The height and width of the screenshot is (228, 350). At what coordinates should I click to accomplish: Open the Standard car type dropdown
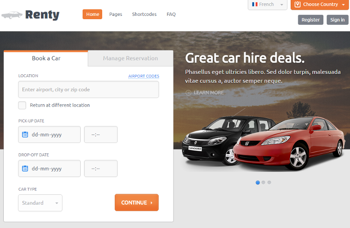[x=40, y=203]
